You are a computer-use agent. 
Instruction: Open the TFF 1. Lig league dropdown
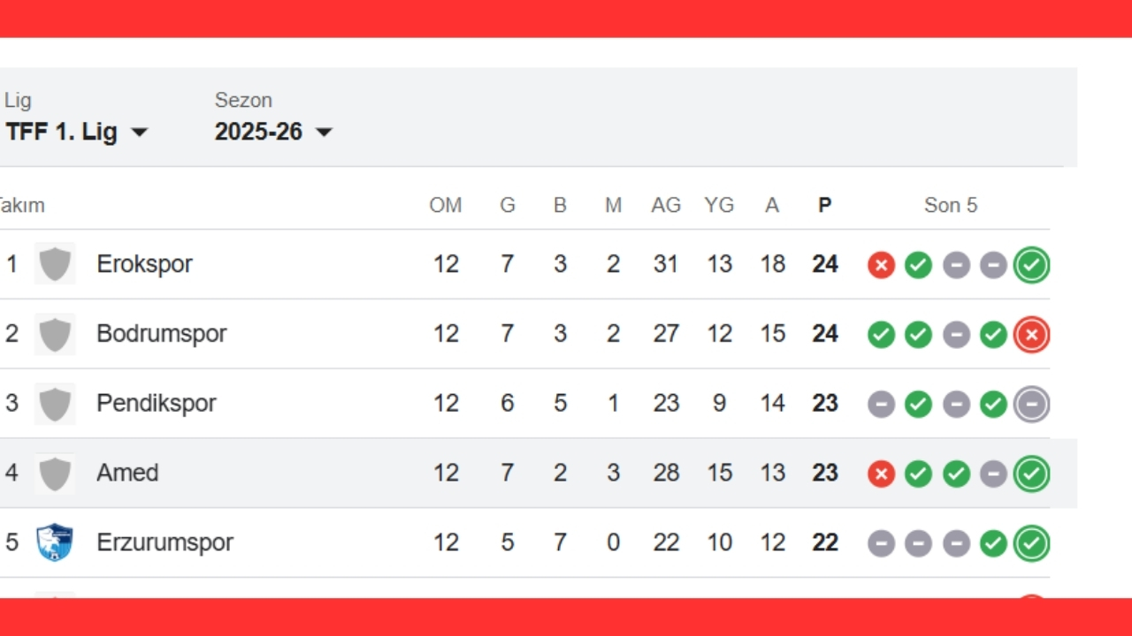pos(76,132)
